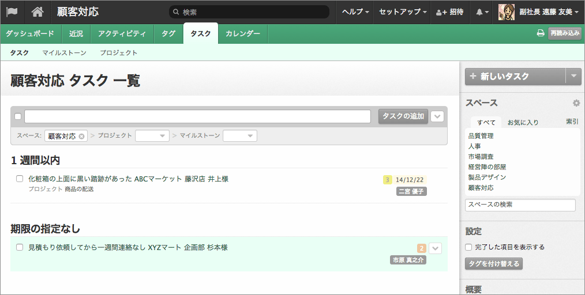The image size is (585, 295).
Task: Click priority badge 2 on second task
Action: [x=422, y=248]
